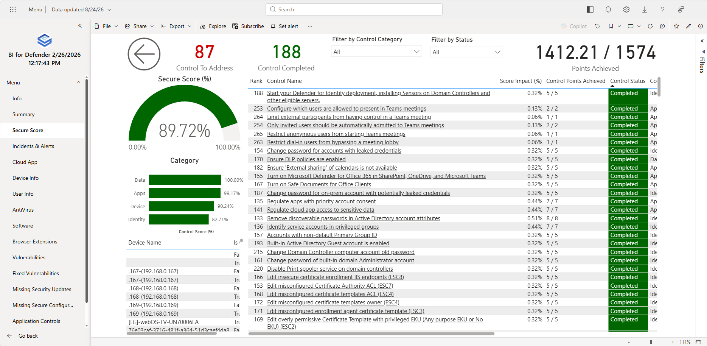Screen dimensions: 707x346
Task: Click the table vertical scrollbar thumb
Action: coord(659,87)
